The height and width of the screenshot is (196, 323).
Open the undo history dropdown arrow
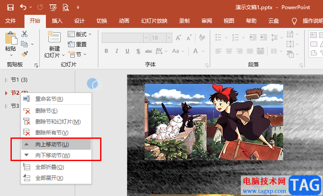[31, 7]
